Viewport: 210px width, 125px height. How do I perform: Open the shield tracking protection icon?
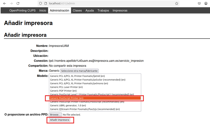40,4
